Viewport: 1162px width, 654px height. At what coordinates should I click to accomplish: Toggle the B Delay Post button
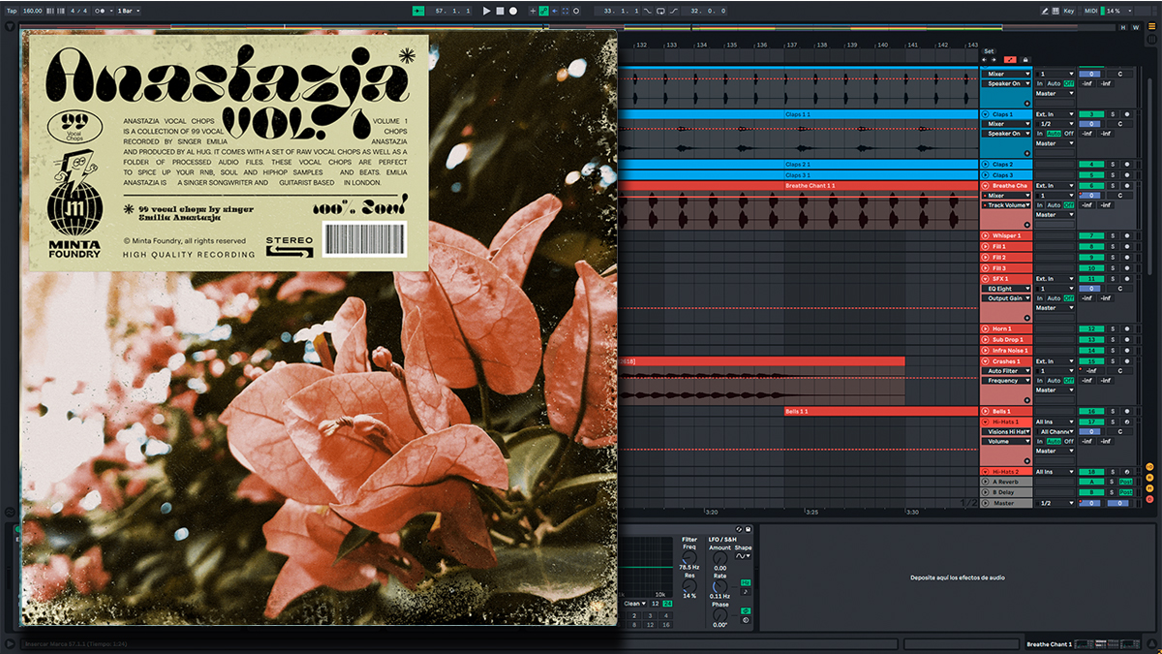(1126, 492)
